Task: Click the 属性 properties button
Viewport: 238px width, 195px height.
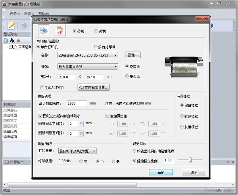Action: 133,55
